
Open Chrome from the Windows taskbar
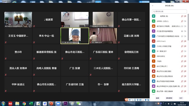(24, 104)
